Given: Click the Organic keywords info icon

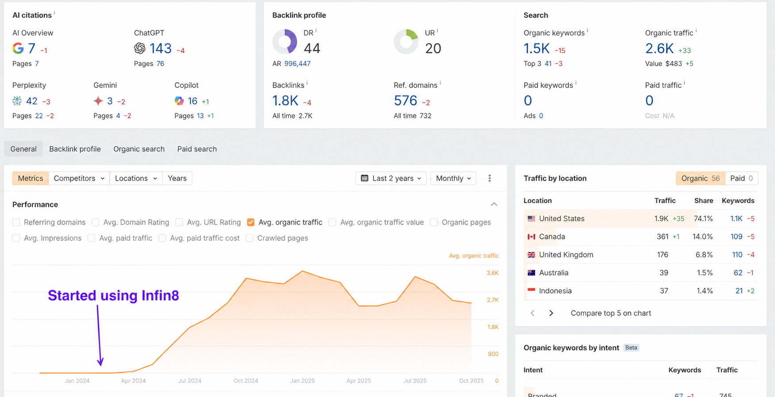Looking at the screenshot, I should click(587, 31).
